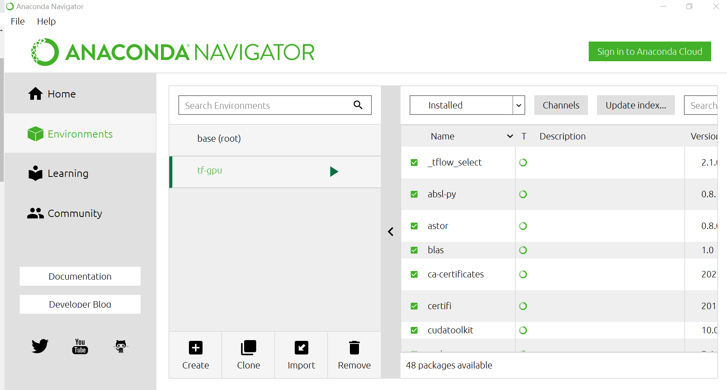Screen dimensions: 727x390
Task: Open the YouTube link icon
Action: [80, 346]
